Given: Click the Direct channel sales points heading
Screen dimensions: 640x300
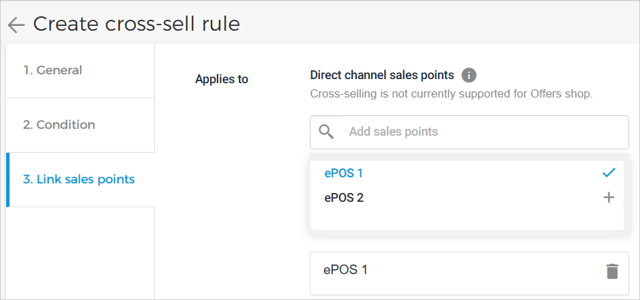Looking at the screenshot, I should (381, 75).
